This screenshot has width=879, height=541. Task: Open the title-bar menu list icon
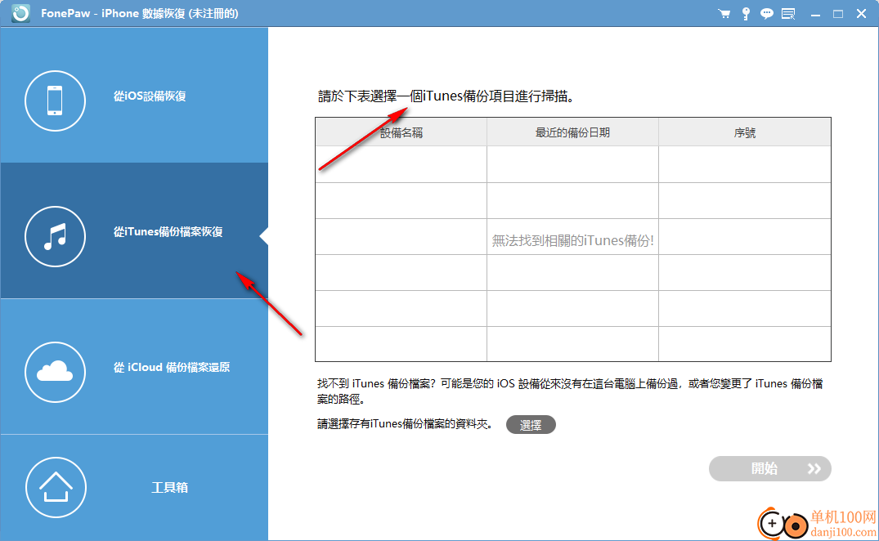tap(788, 14)
